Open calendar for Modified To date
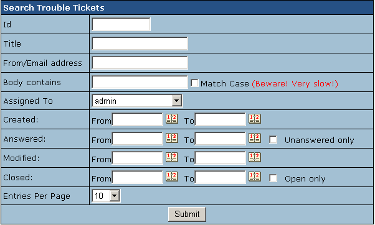 [x=254, y=157]
